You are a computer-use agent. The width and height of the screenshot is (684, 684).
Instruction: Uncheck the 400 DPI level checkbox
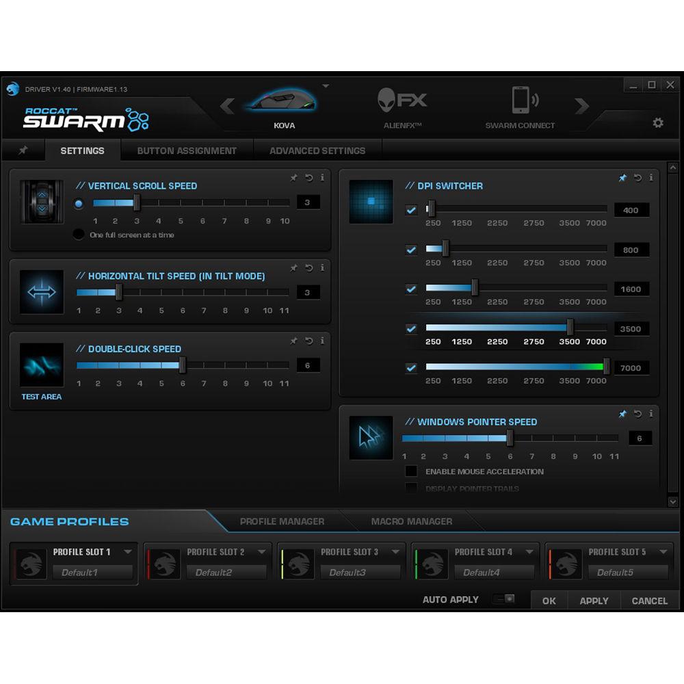point(411,210)
